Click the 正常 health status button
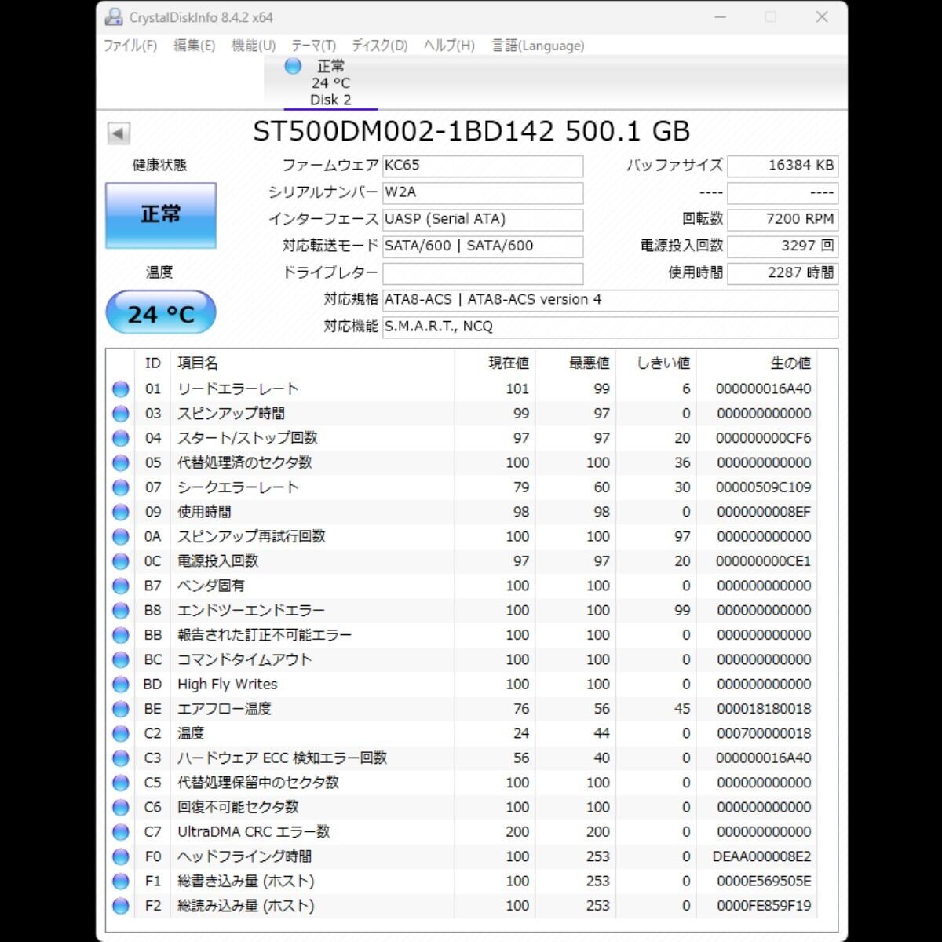Viewport: 942px width, 942px height. click(161, 215)
